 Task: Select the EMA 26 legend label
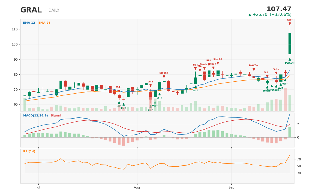[44, 23]
